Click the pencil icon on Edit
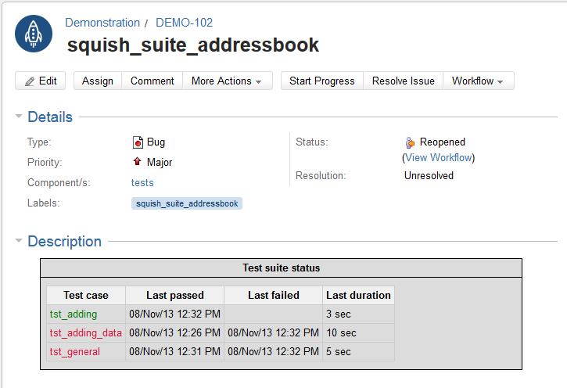Image resolution: width=567 pixels, height=388 pixels. coord(30,81)
